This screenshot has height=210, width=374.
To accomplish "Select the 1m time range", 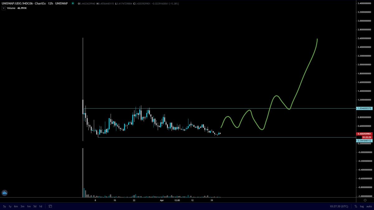I will click(29, 206).
